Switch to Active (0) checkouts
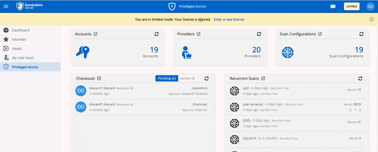Screen dimensions: 378x152 pyautogui.click(x=188, y=79)
